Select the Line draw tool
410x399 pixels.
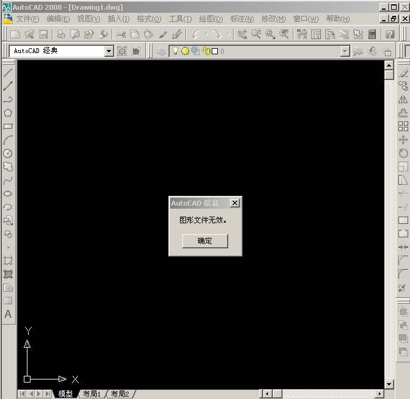pyautogui.click(x=8, y=73)
